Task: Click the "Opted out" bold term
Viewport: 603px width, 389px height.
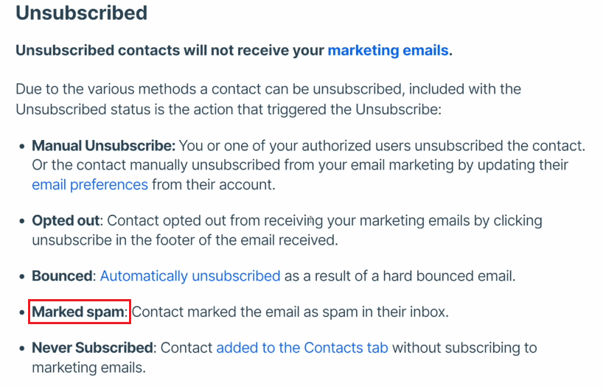Action: [x=66, y=220]
